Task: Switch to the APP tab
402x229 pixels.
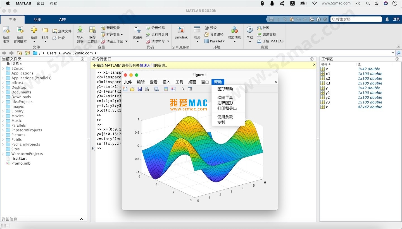Action: pyautogui.click(x=62, y=20)
